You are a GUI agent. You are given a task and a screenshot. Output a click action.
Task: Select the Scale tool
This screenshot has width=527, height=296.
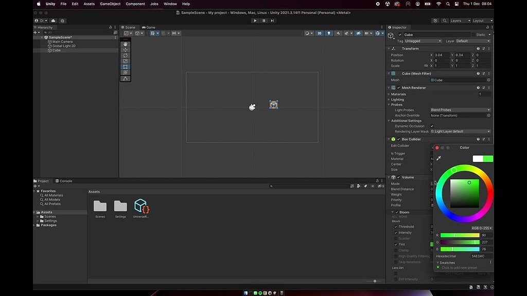(x=126, y=61)
